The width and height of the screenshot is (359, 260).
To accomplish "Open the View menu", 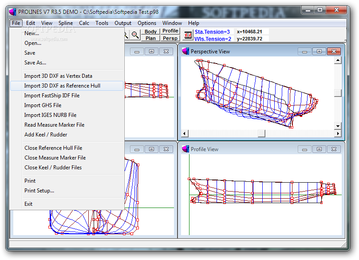I will [47, 23].
